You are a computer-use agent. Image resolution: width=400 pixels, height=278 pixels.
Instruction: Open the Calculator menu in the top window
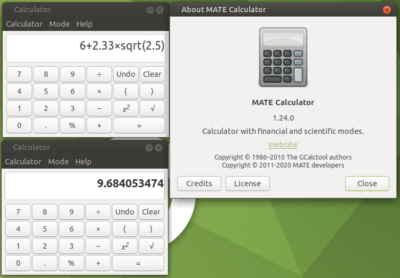tap(24, 24)
